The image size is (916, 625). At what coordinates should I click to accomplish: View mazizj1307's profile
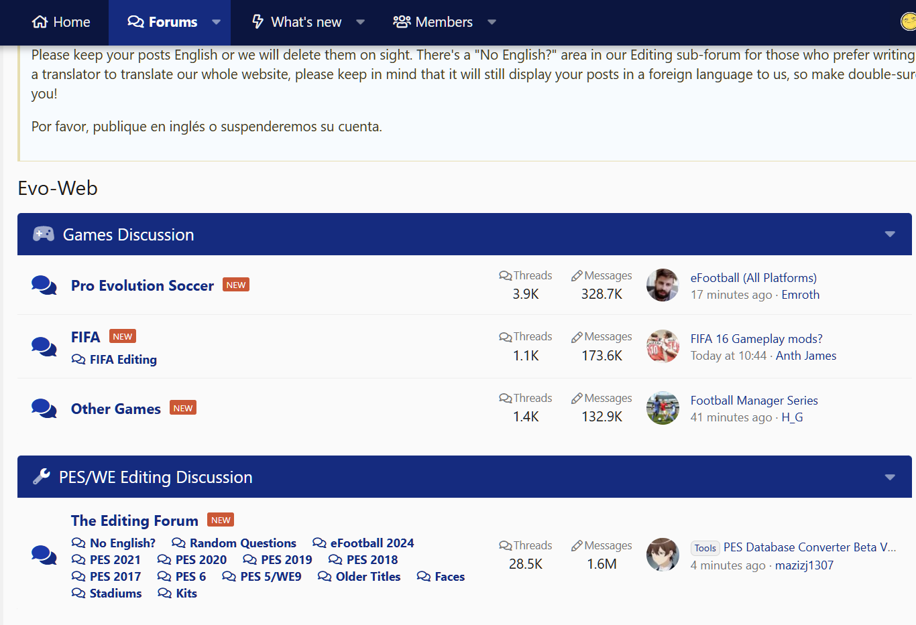point(805,565)
